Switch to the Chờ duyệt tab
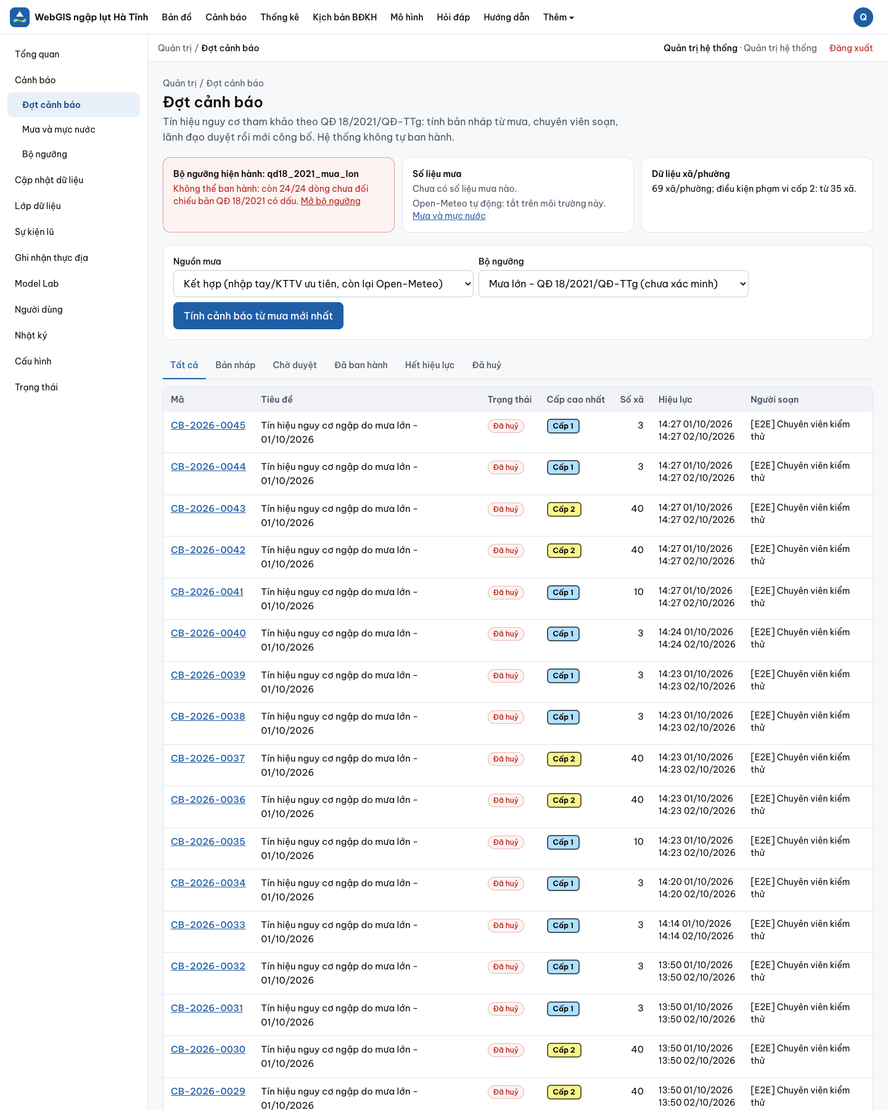Screen dimensions: 888x1110 click(295, 365)
